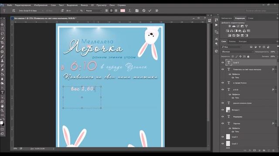Switch to the Библиотеки tab
279x156 pixels.
click(227, 18)
